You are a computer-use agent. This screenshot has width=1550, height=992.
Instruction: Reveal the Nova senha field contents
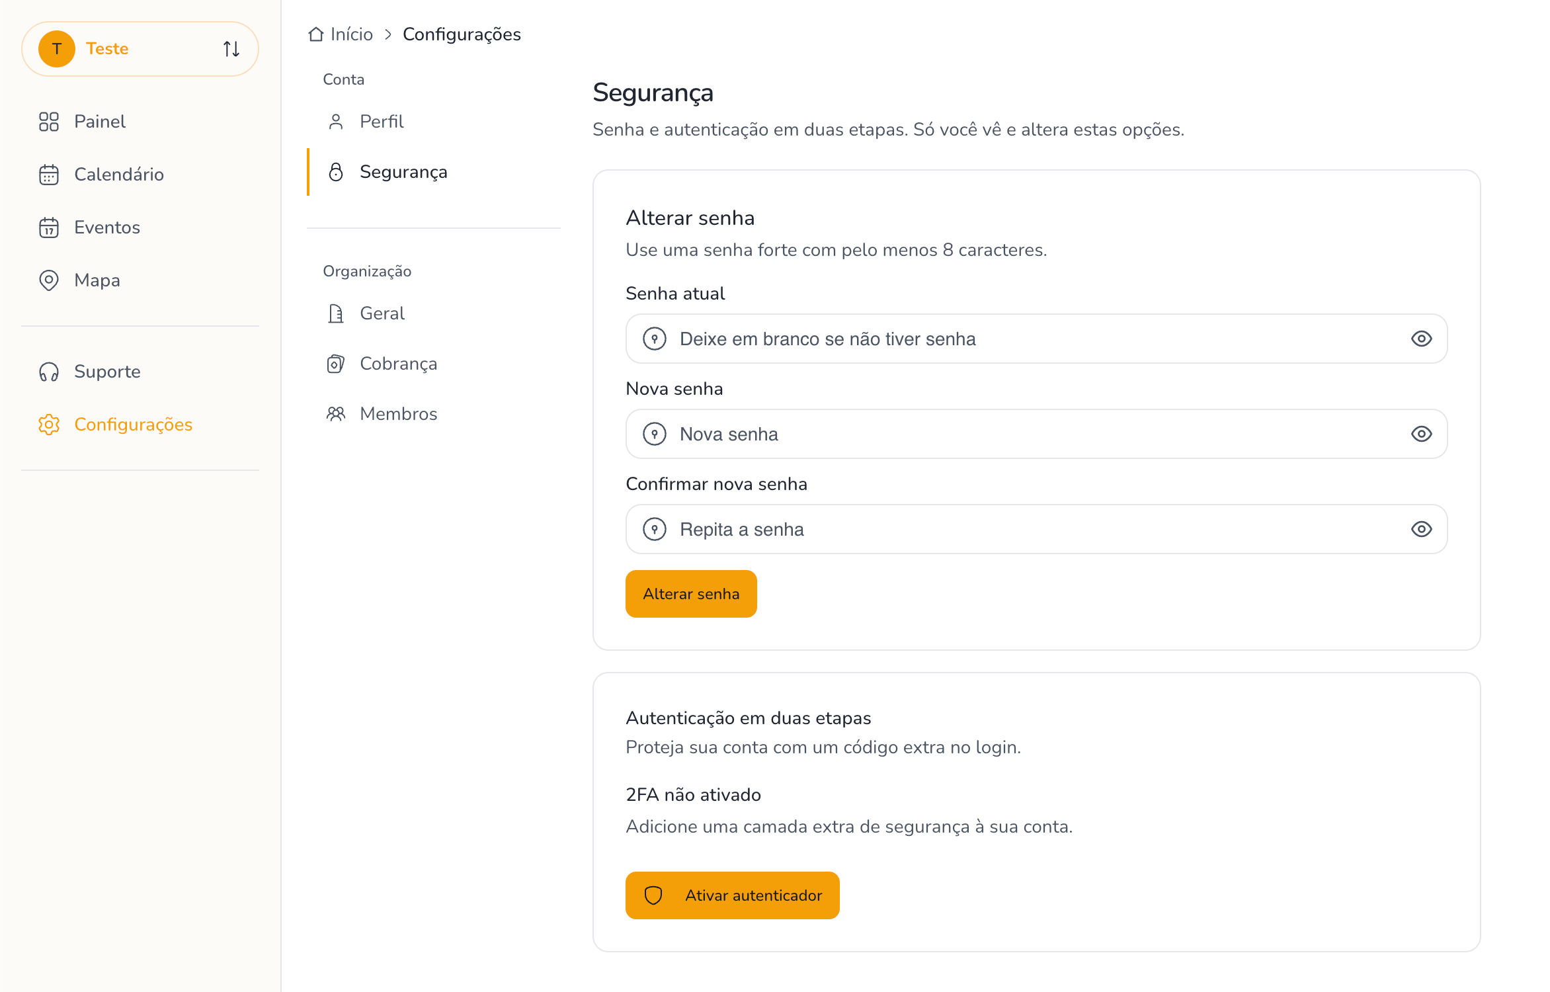[x=1421, y=434]
